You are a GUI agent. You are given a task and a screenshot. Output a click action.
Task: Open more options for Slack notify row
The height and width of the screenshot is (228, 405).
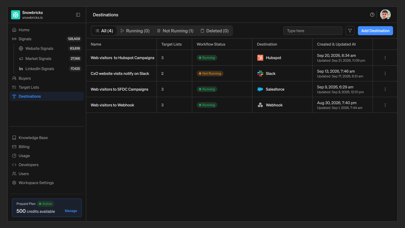[x=385, y=73]
